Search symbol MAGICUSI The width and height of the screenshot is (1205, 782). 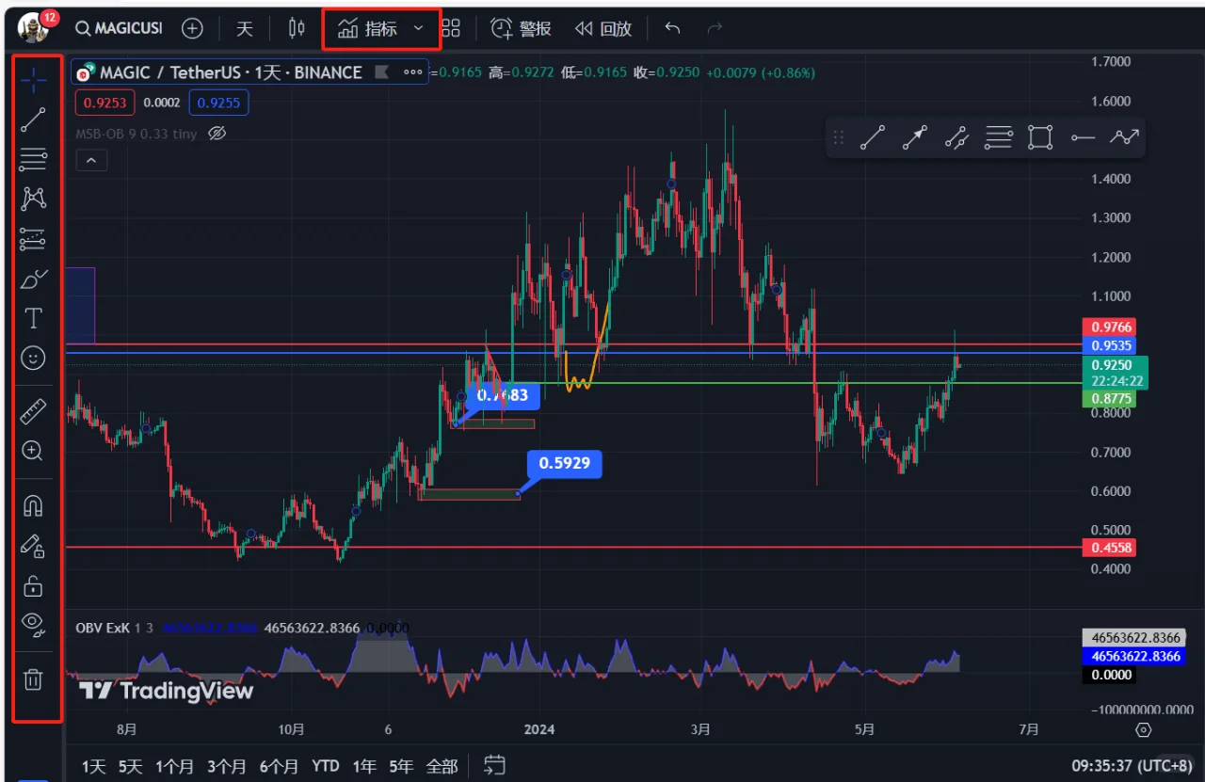point(119,28)
